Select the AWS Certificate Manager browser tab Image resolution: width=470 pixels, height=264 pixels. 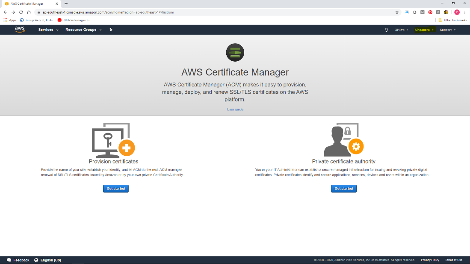coord(30,3)
